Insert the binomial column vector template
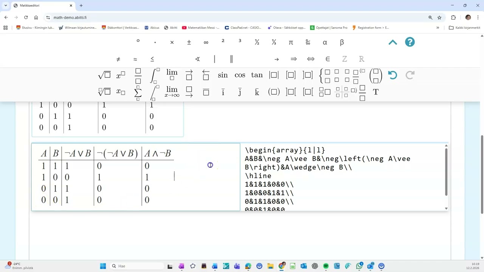484x272 pixels. pyautogui.click(x=376, y=76)
